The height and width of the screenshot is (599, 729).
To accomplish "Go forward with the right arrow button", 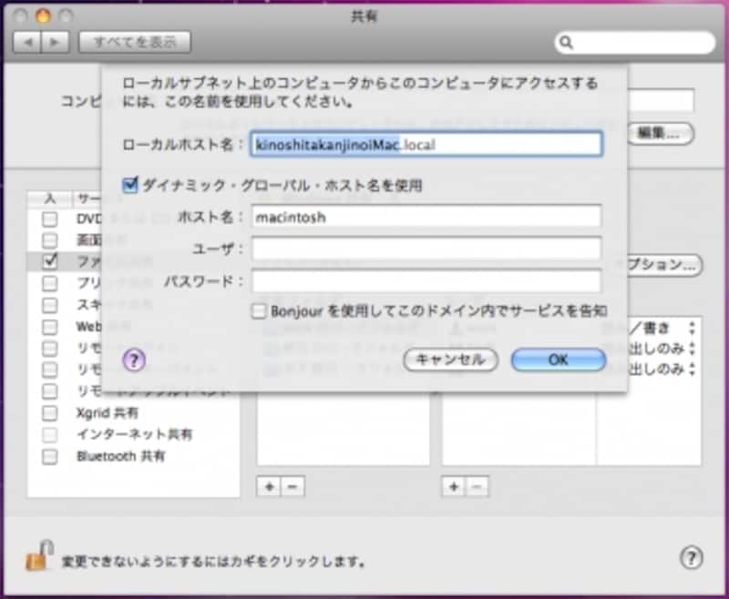I will [x=56, y=43].
